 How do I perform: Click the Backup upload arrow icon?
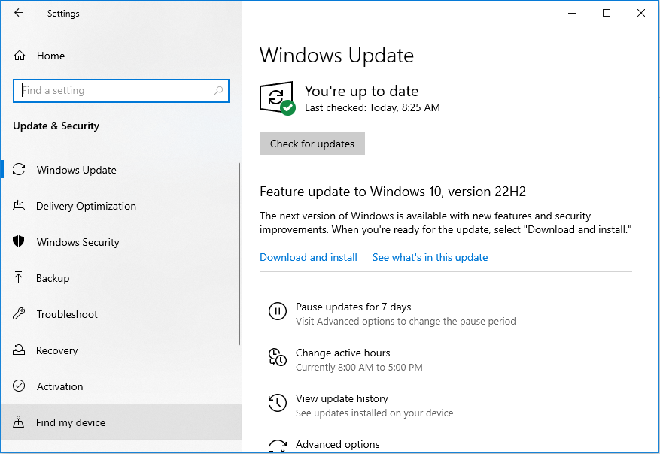click(20, 278)
